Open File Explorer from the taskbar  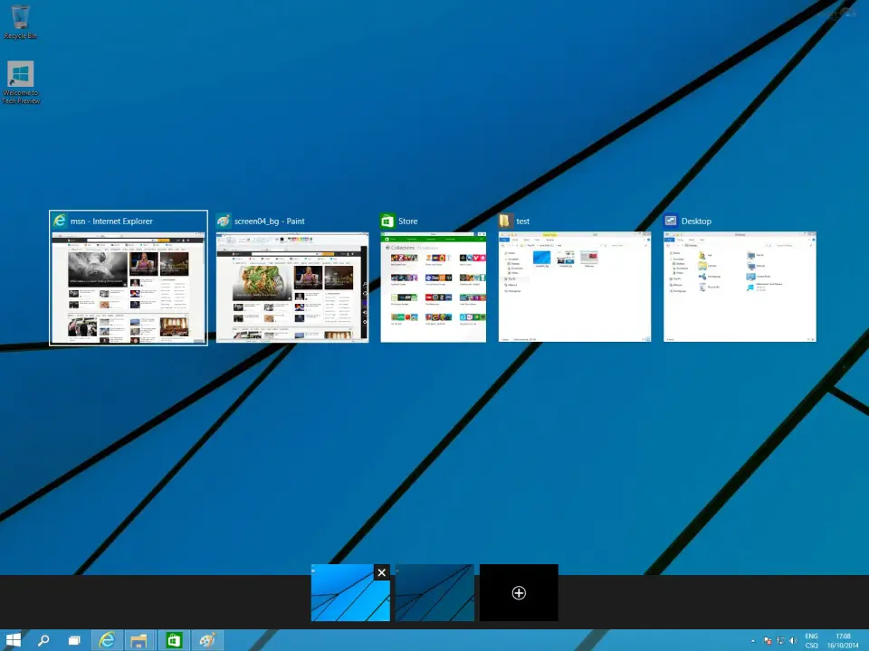click(139, 640)
